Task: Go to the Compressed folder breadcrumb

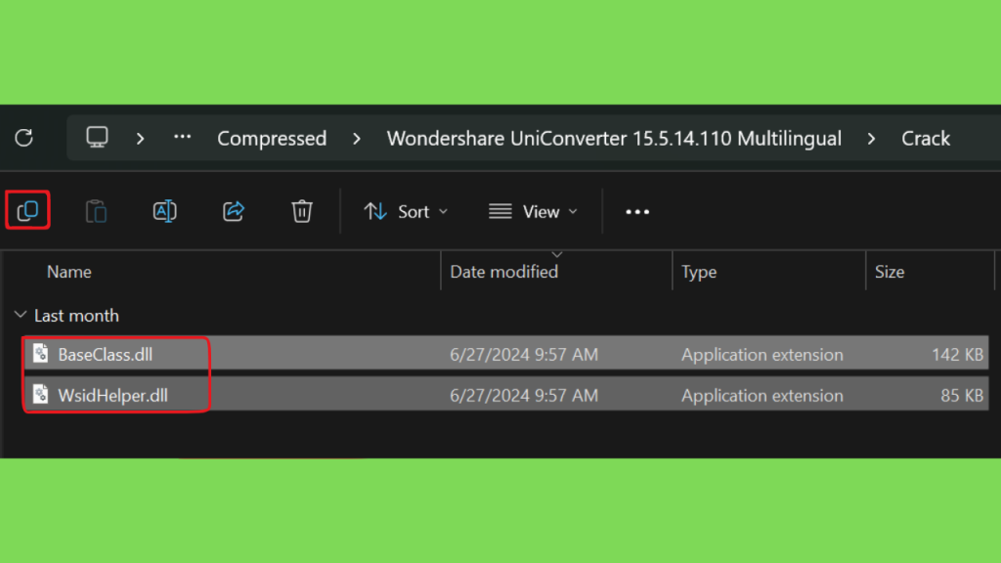Action: tap(272, 139)
